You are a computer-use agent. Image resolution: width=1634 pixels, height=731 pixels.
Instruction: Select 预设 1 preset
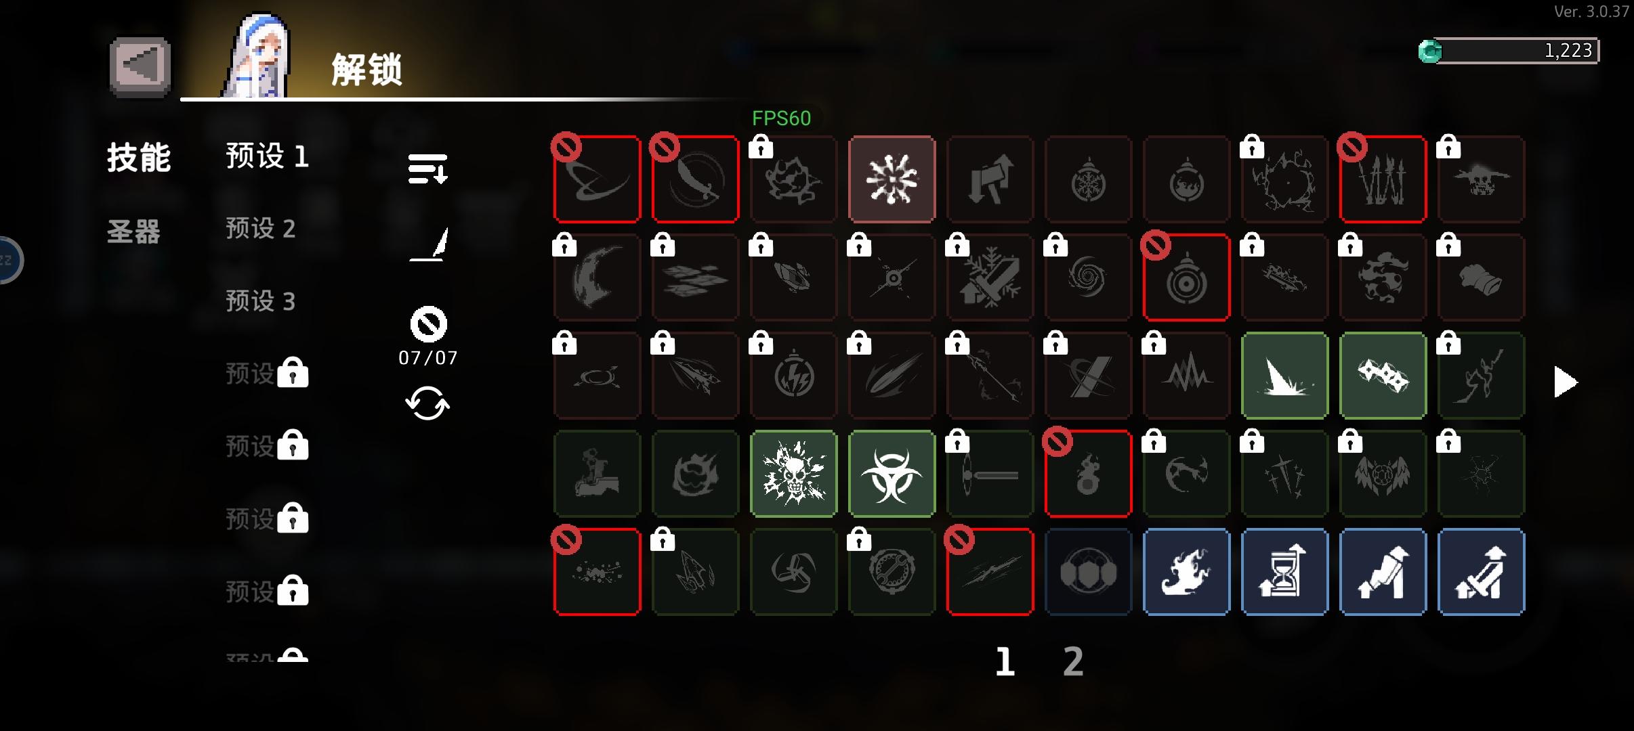point(268,156)
